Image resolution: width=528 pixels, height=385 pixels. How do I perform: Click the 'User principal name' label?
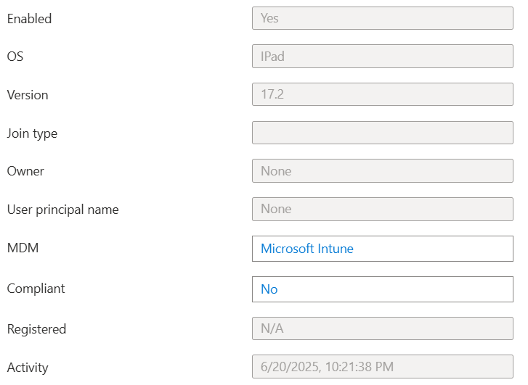[62, 210]
